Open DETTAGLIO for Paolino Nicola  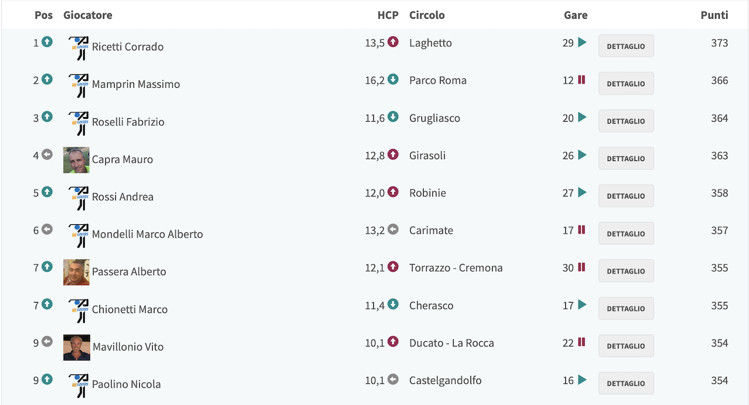626,383
